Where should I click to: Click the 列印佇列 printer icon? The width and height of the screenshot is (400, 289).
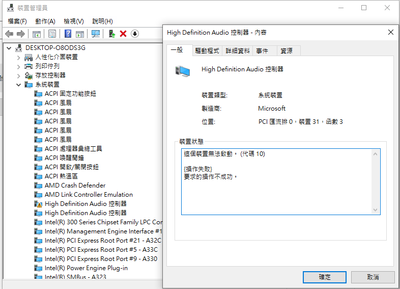pos(28,66)
